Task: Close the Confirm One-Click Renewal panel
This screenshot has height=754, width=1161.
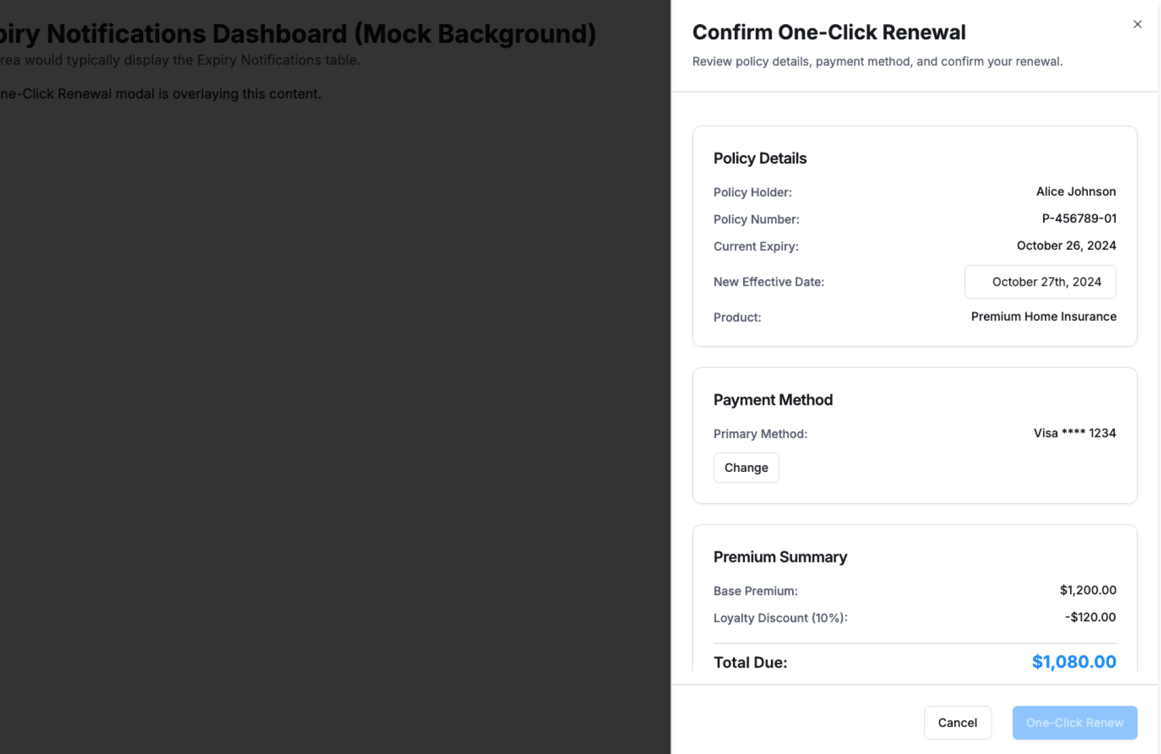Action: [1137, 24]
